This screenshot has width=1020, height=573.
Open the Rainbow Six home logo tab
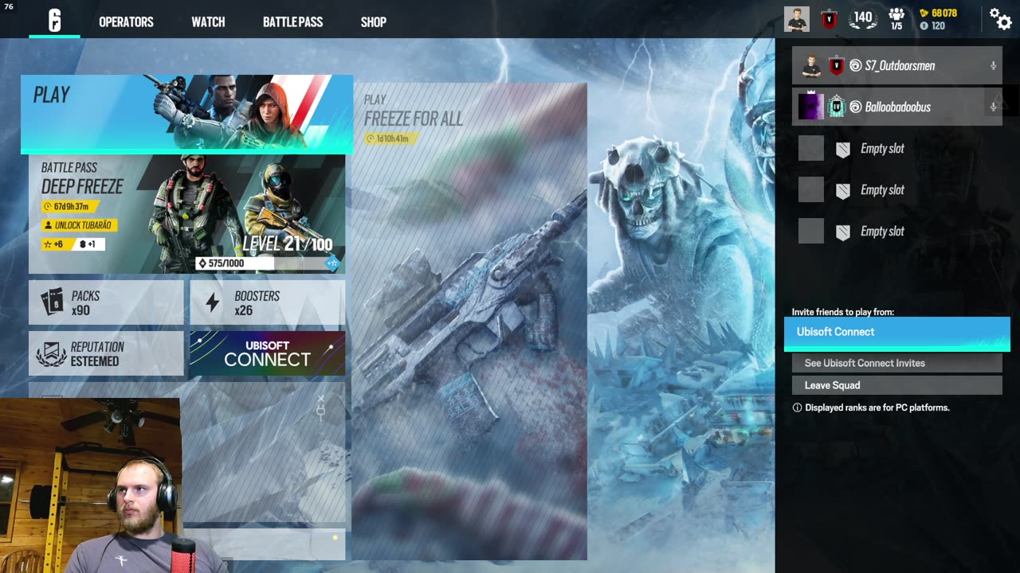tap(54, 21)
